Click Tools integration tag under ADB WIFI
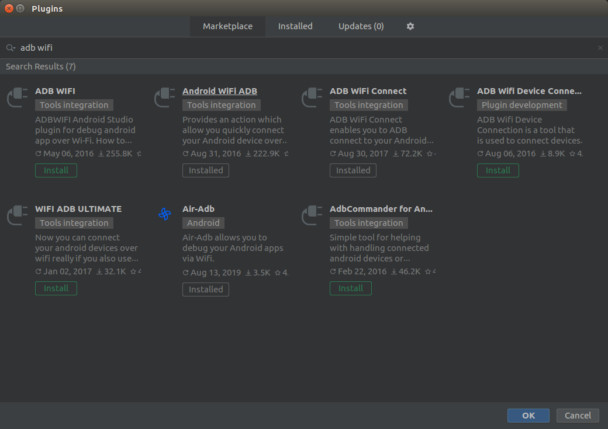 (x=74, y=105)
